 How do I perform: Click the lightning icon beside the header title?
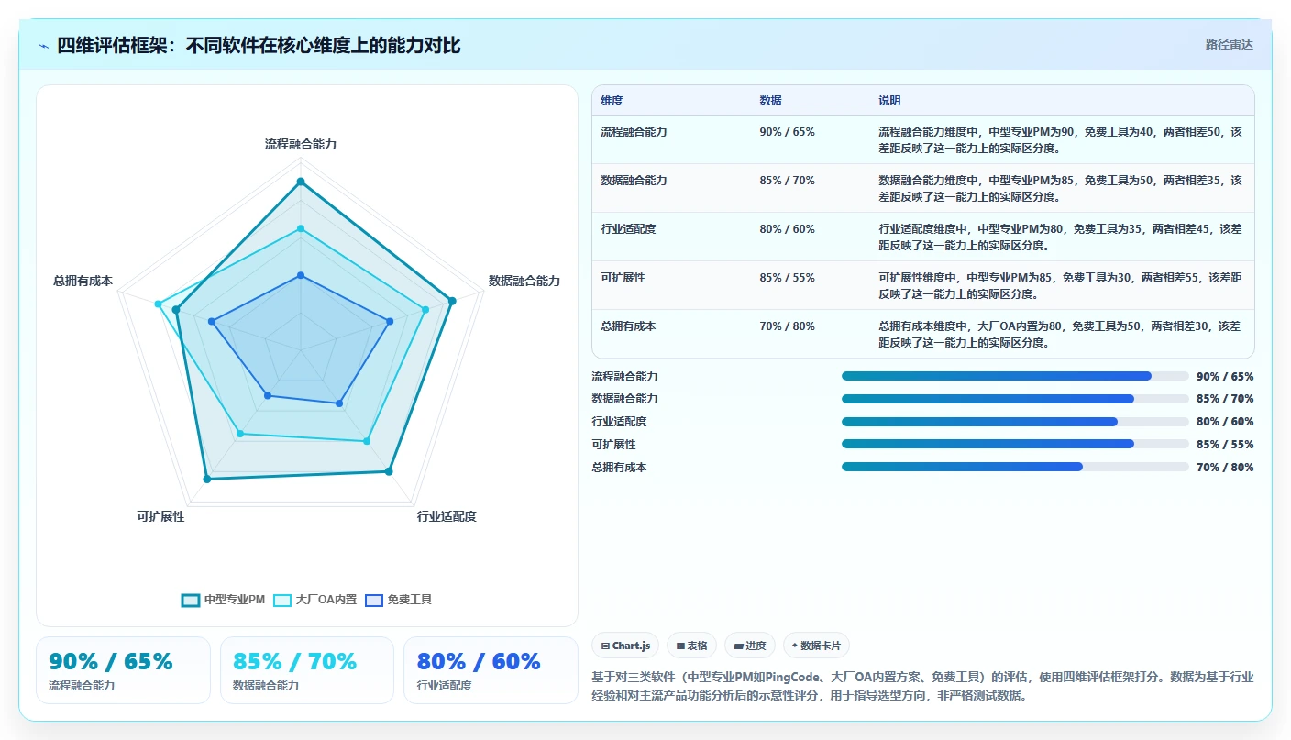44,46
